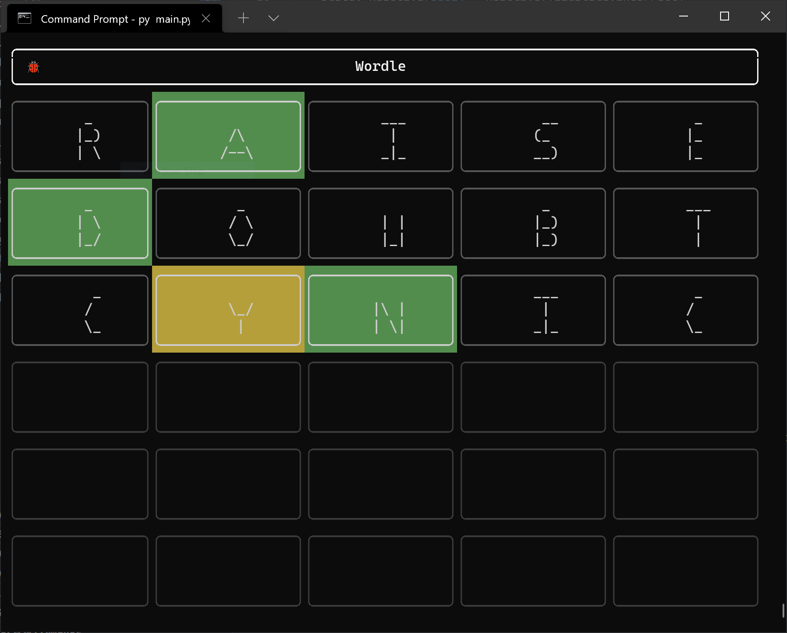
Task: Click the Command Prompt icon on the tab
Action: (x=25, y=18)
